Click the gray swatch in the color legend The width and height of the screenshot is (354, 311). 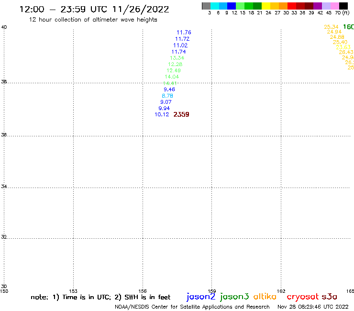[206, 6]
